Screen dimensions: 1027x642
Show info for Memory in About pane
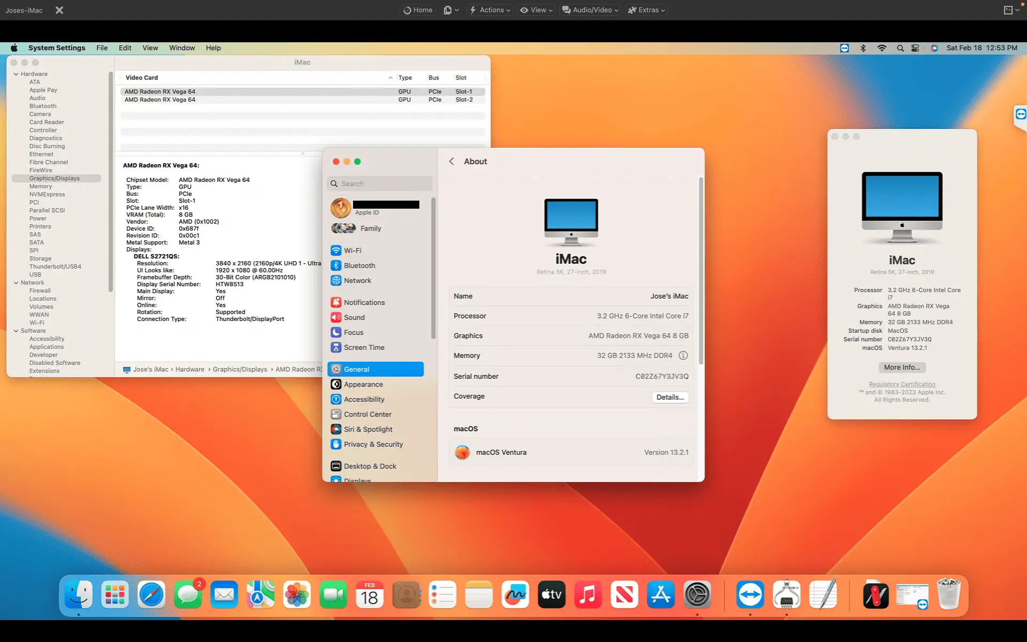click(683, 355)
